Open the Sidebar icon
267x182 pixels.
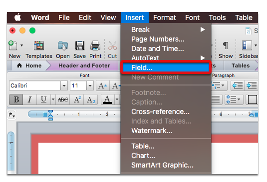[247, 45]
